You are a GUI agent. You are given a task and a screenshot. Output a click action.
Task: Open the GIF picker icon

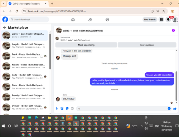72,108
